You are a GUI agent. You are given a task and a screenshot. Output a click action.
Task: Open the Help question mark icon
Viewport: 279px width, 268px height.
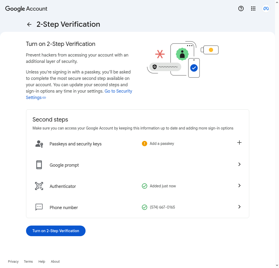pyautogui.click(x=241, y=8)
